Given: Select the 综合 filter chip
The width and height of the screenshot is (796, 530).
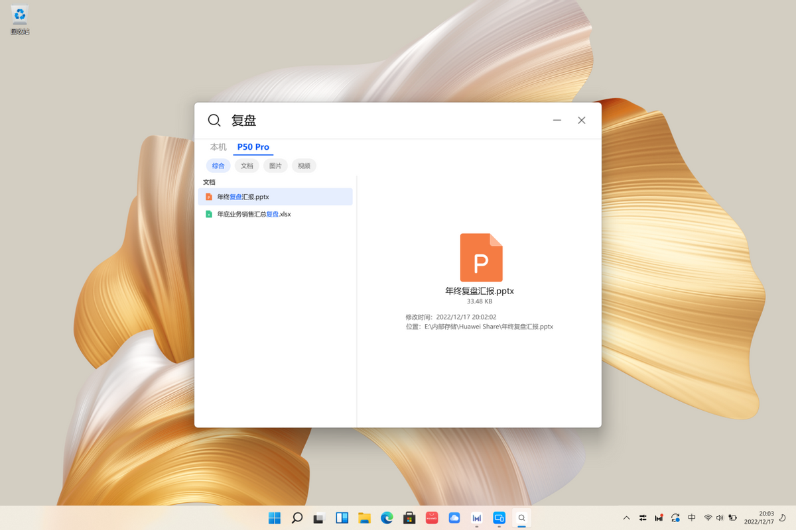Looking at the screenshot, I should (218, 166).
